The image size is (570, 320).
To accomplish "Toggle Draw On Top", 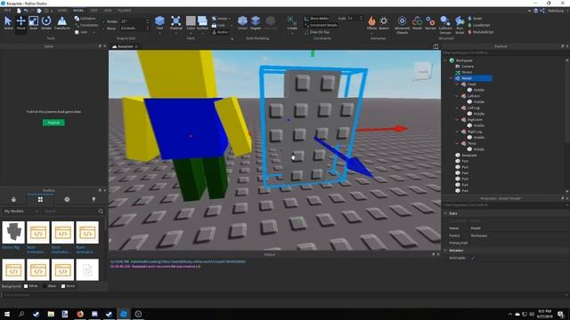I will point(317,32).
